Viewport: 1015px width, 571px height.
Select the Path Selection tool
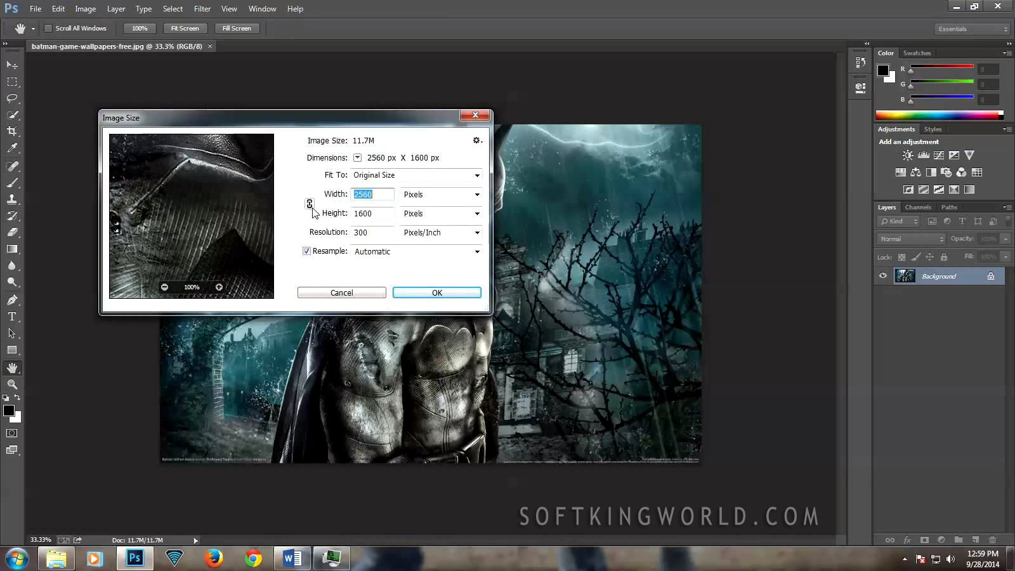coord(12,333)
